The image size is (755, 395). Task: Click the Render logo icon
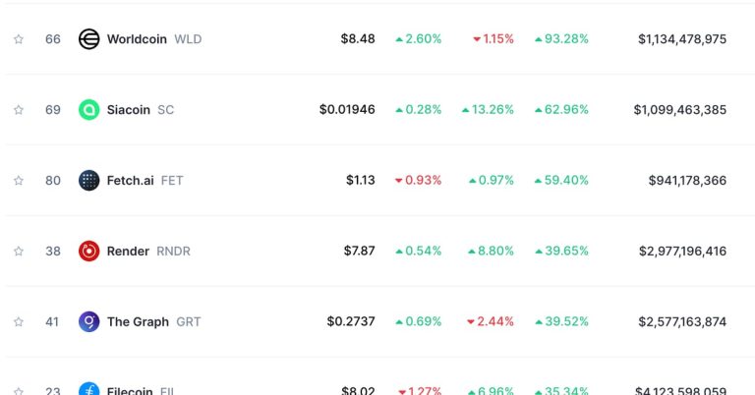click(89, 252)
